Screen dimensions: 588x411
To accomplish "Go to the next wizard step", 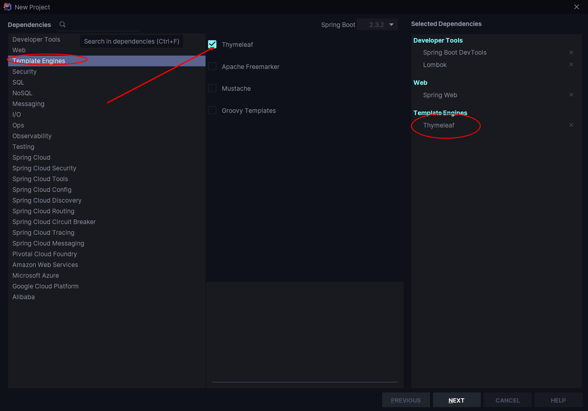I will (456, 400).
